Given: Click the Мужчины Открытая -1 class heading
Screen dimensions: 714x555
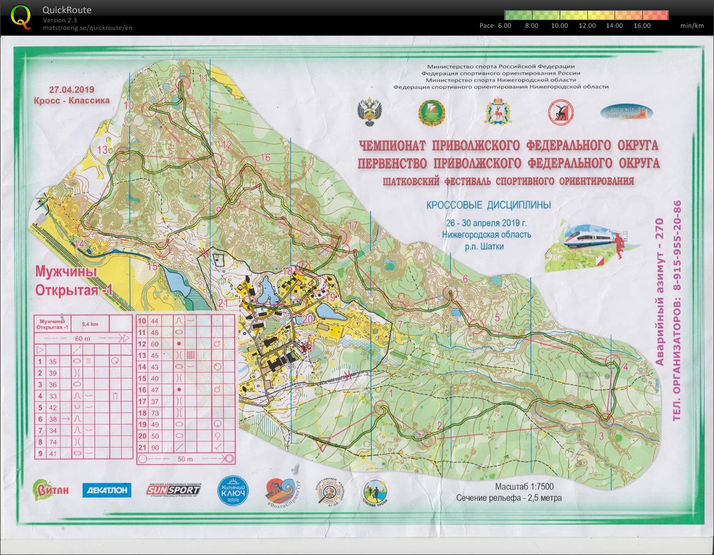Looking at the screenshot, I should point(74,280).
